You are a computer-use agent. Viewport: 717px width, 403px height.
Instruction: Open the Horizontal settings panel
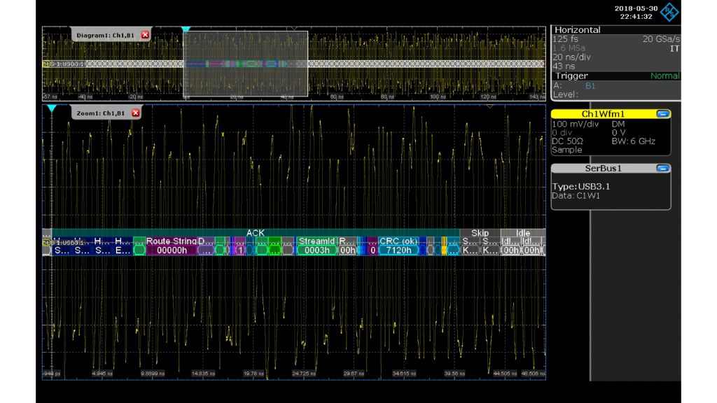[x=577, y=30]
